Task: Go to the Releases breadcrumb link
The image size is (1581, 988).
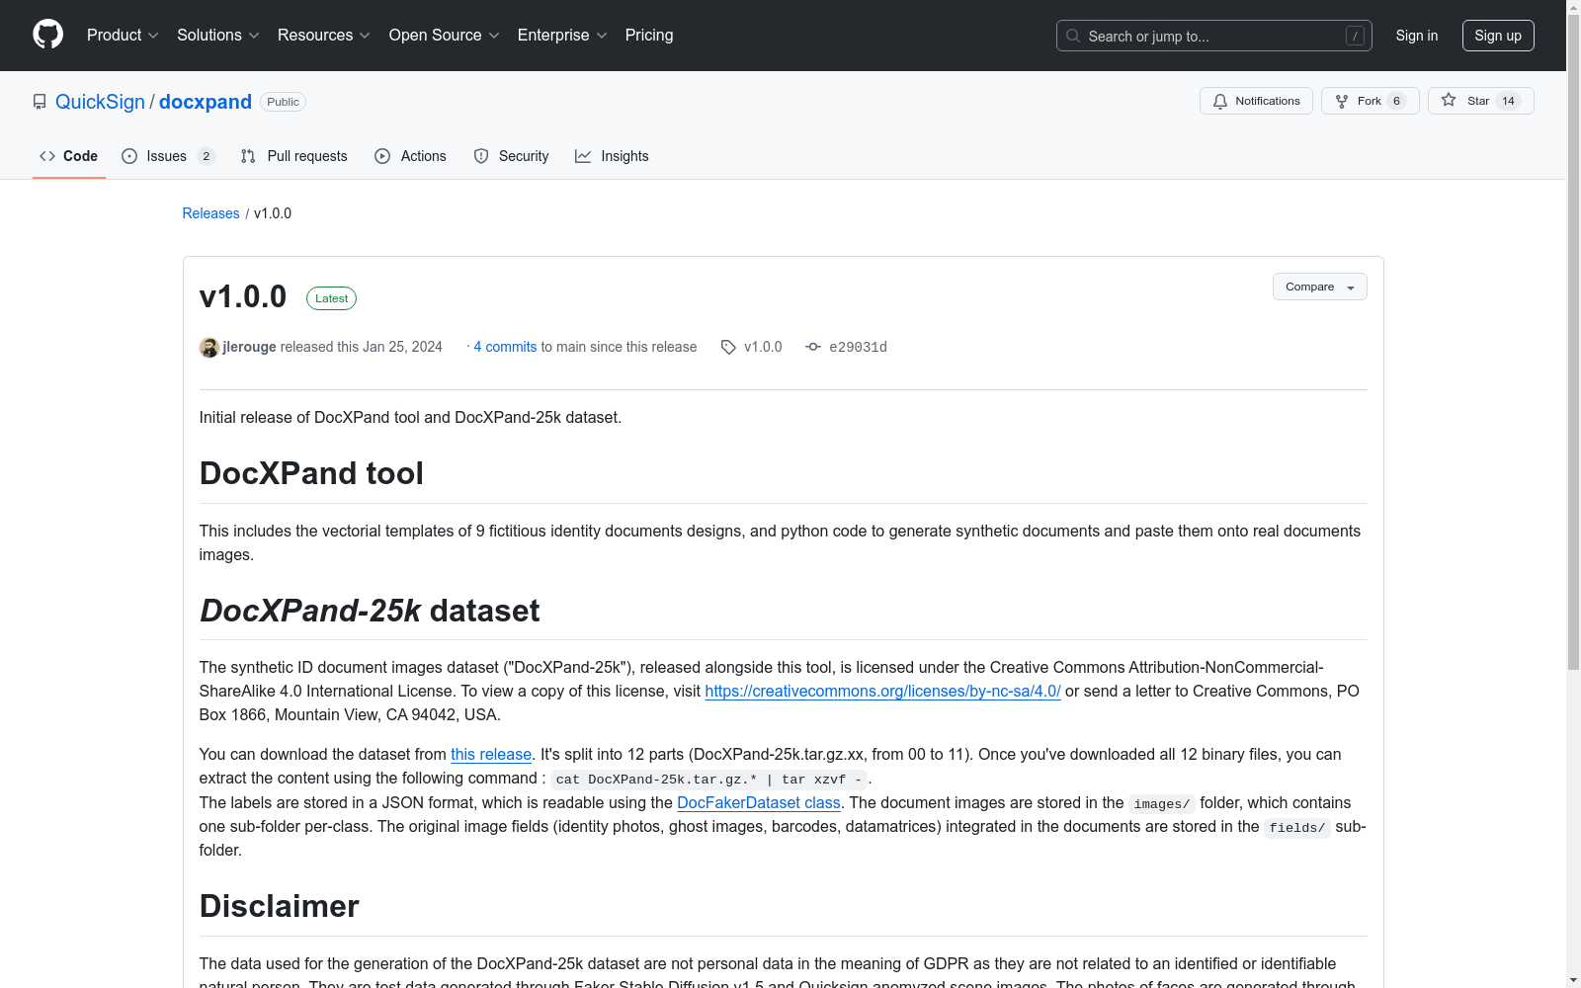Action: [210, 213]
